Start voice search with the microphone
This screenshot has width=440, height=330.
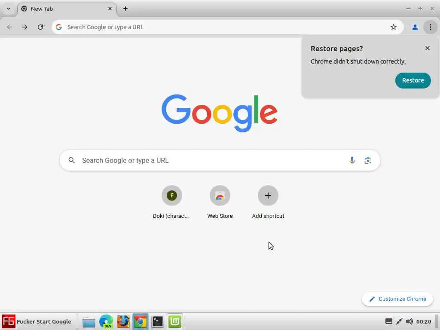tap(352, 160)
